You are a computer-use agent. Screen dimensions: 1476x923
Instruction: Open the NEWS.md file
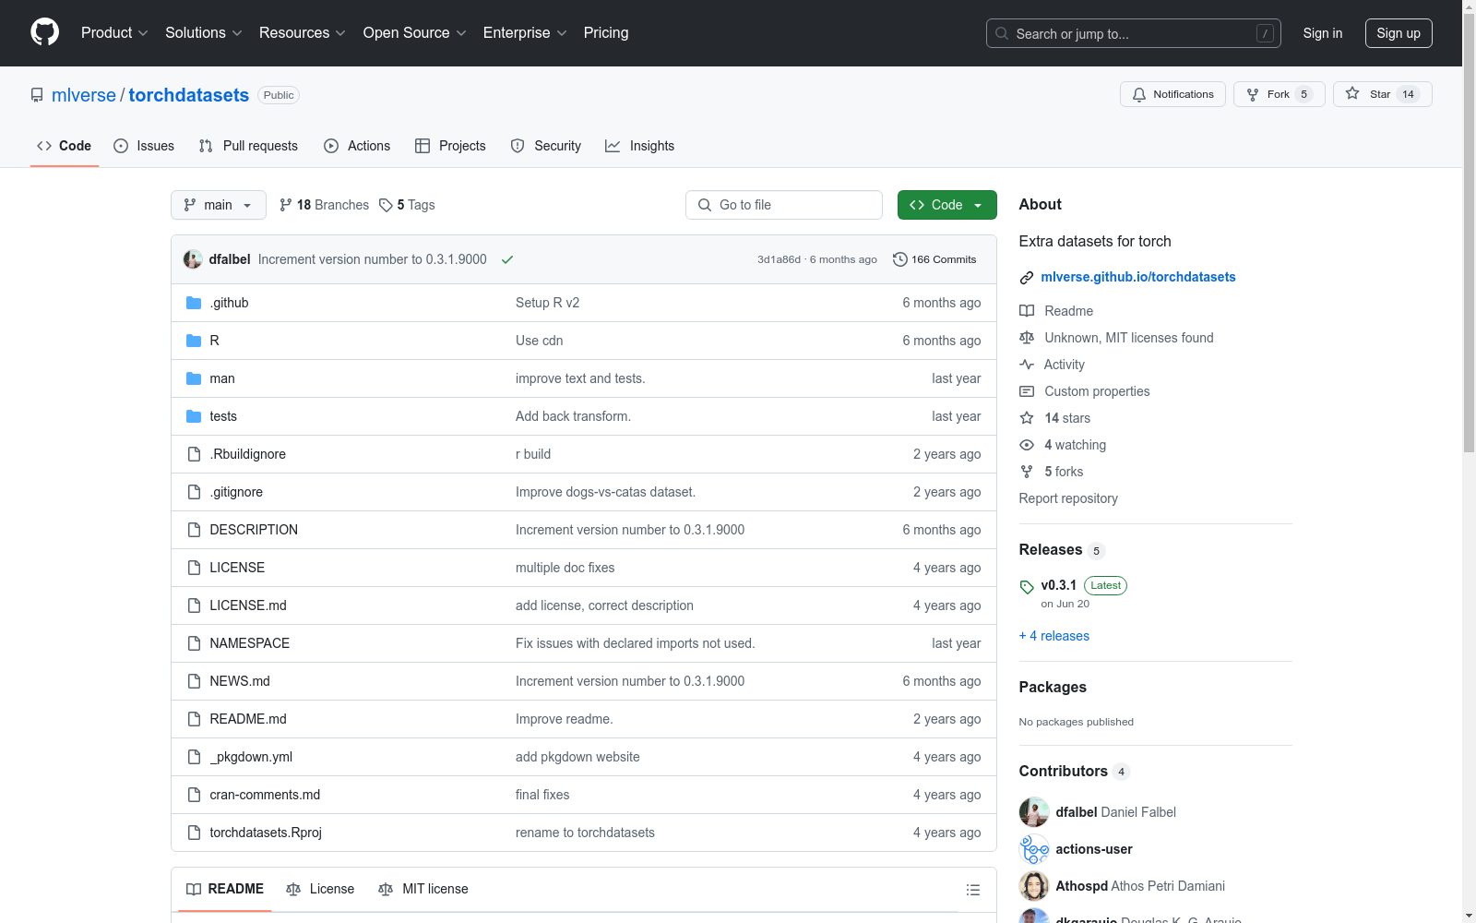(240, 681)
